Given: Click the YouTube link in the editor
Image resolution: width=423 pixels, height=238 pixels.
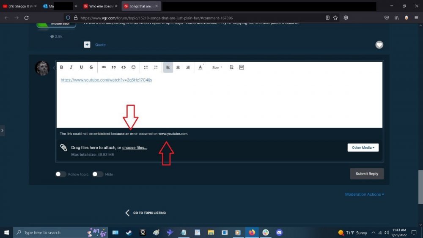Looking at the screenshot, I should [x=106, y=80].
